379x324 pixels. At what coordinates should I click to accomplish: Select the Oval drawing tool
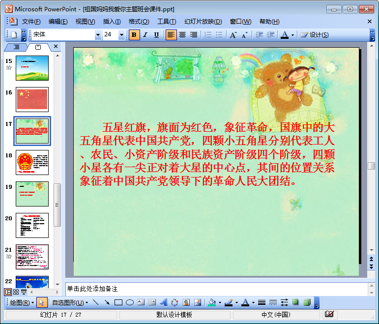coord(130,302)
